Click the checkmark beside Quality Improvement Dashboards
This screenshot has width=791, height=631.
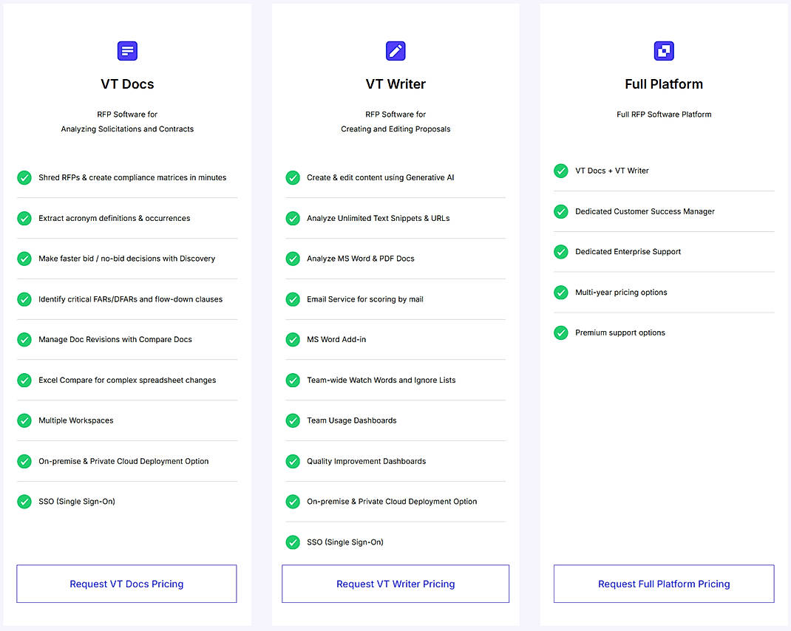click(x=292, y=461)
